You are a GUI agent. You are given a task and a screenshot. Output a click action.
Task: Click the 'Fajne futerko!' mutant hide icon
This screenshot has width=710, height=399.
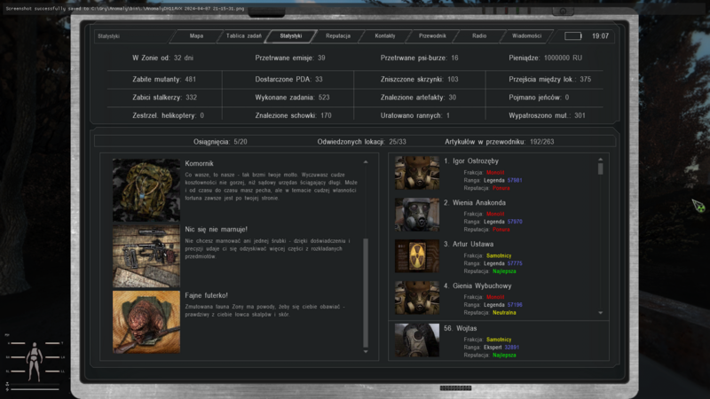(x=146, y=322)
